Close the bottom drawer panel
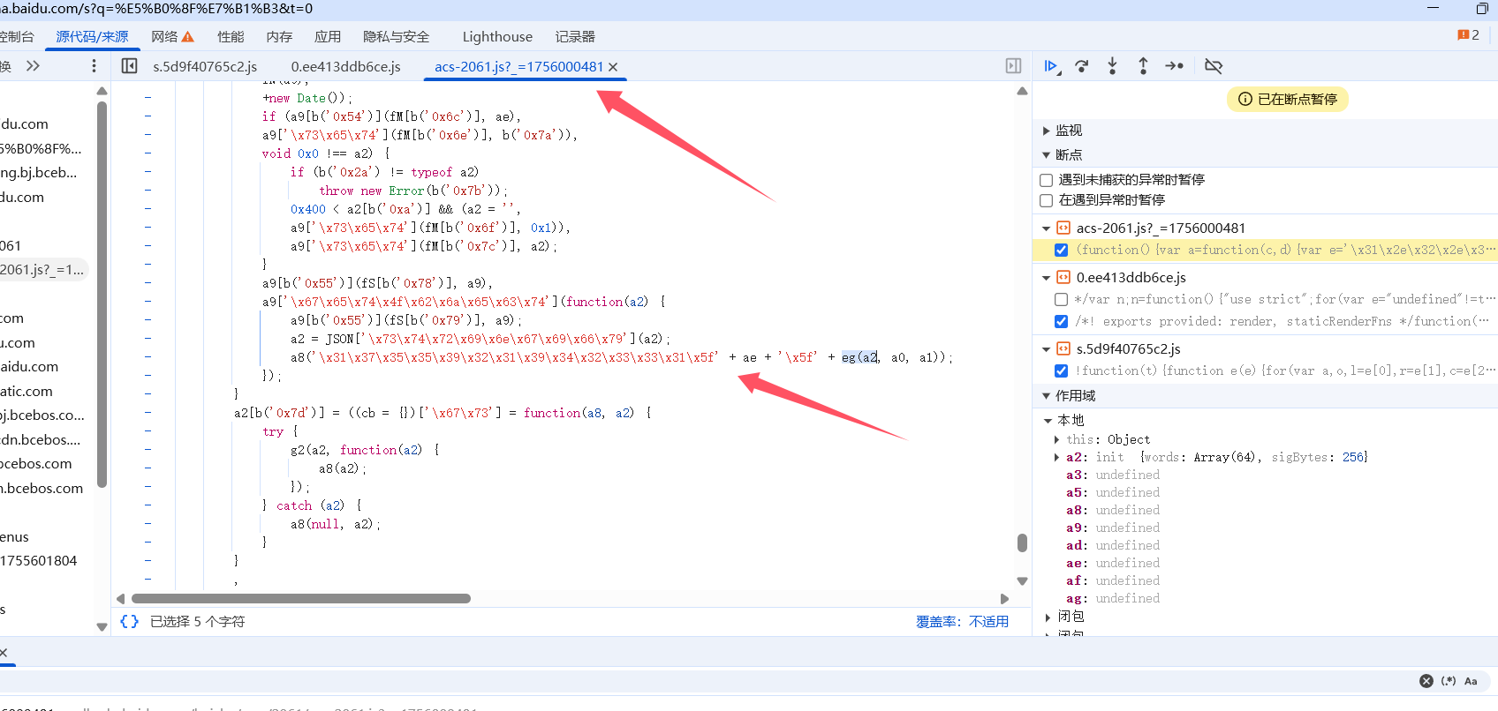Screen dimensions: 1498x711 (4, 653)
